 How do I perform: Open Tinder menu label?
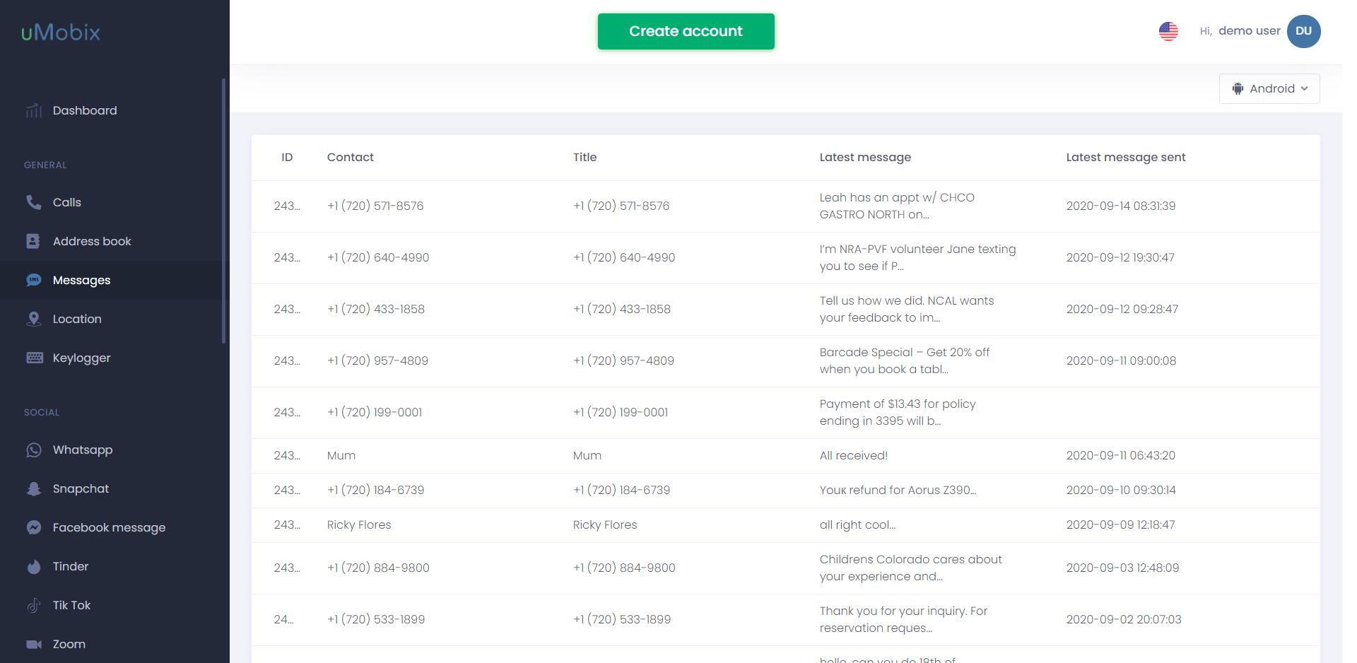[71, 566]
